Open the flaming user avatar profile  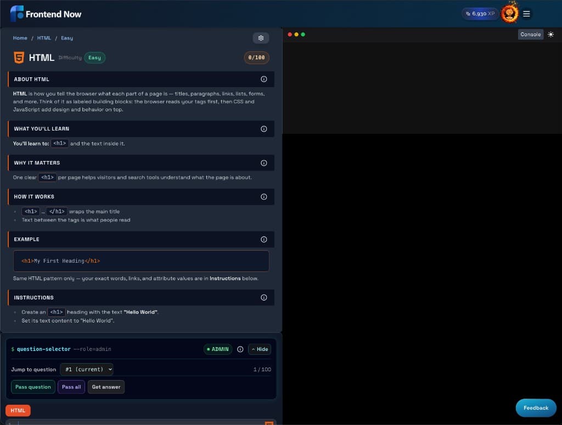click(509, 14)
